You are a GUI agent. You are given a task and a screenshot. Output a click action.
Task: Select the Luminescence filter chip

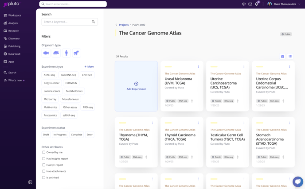point(52,91)
